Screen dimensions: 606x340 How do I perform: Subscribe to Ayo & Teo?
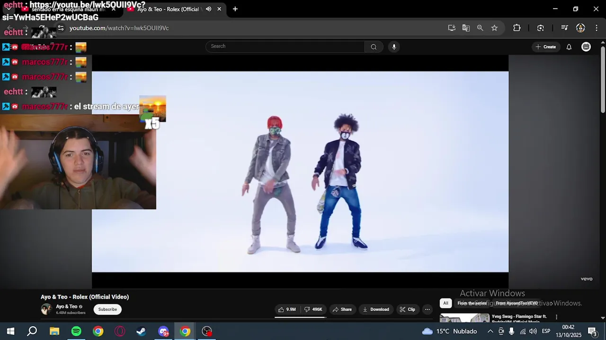point(107,309)
